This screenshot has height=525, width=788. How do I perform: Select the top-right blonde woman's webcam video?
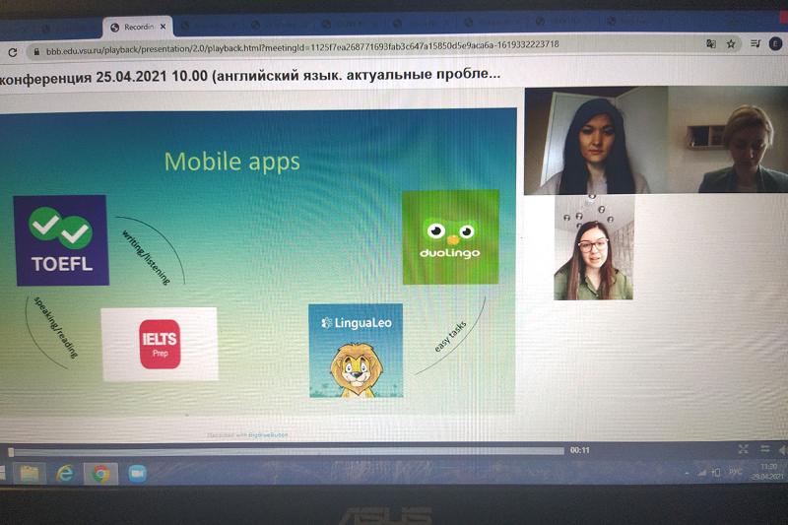[728, 141]
